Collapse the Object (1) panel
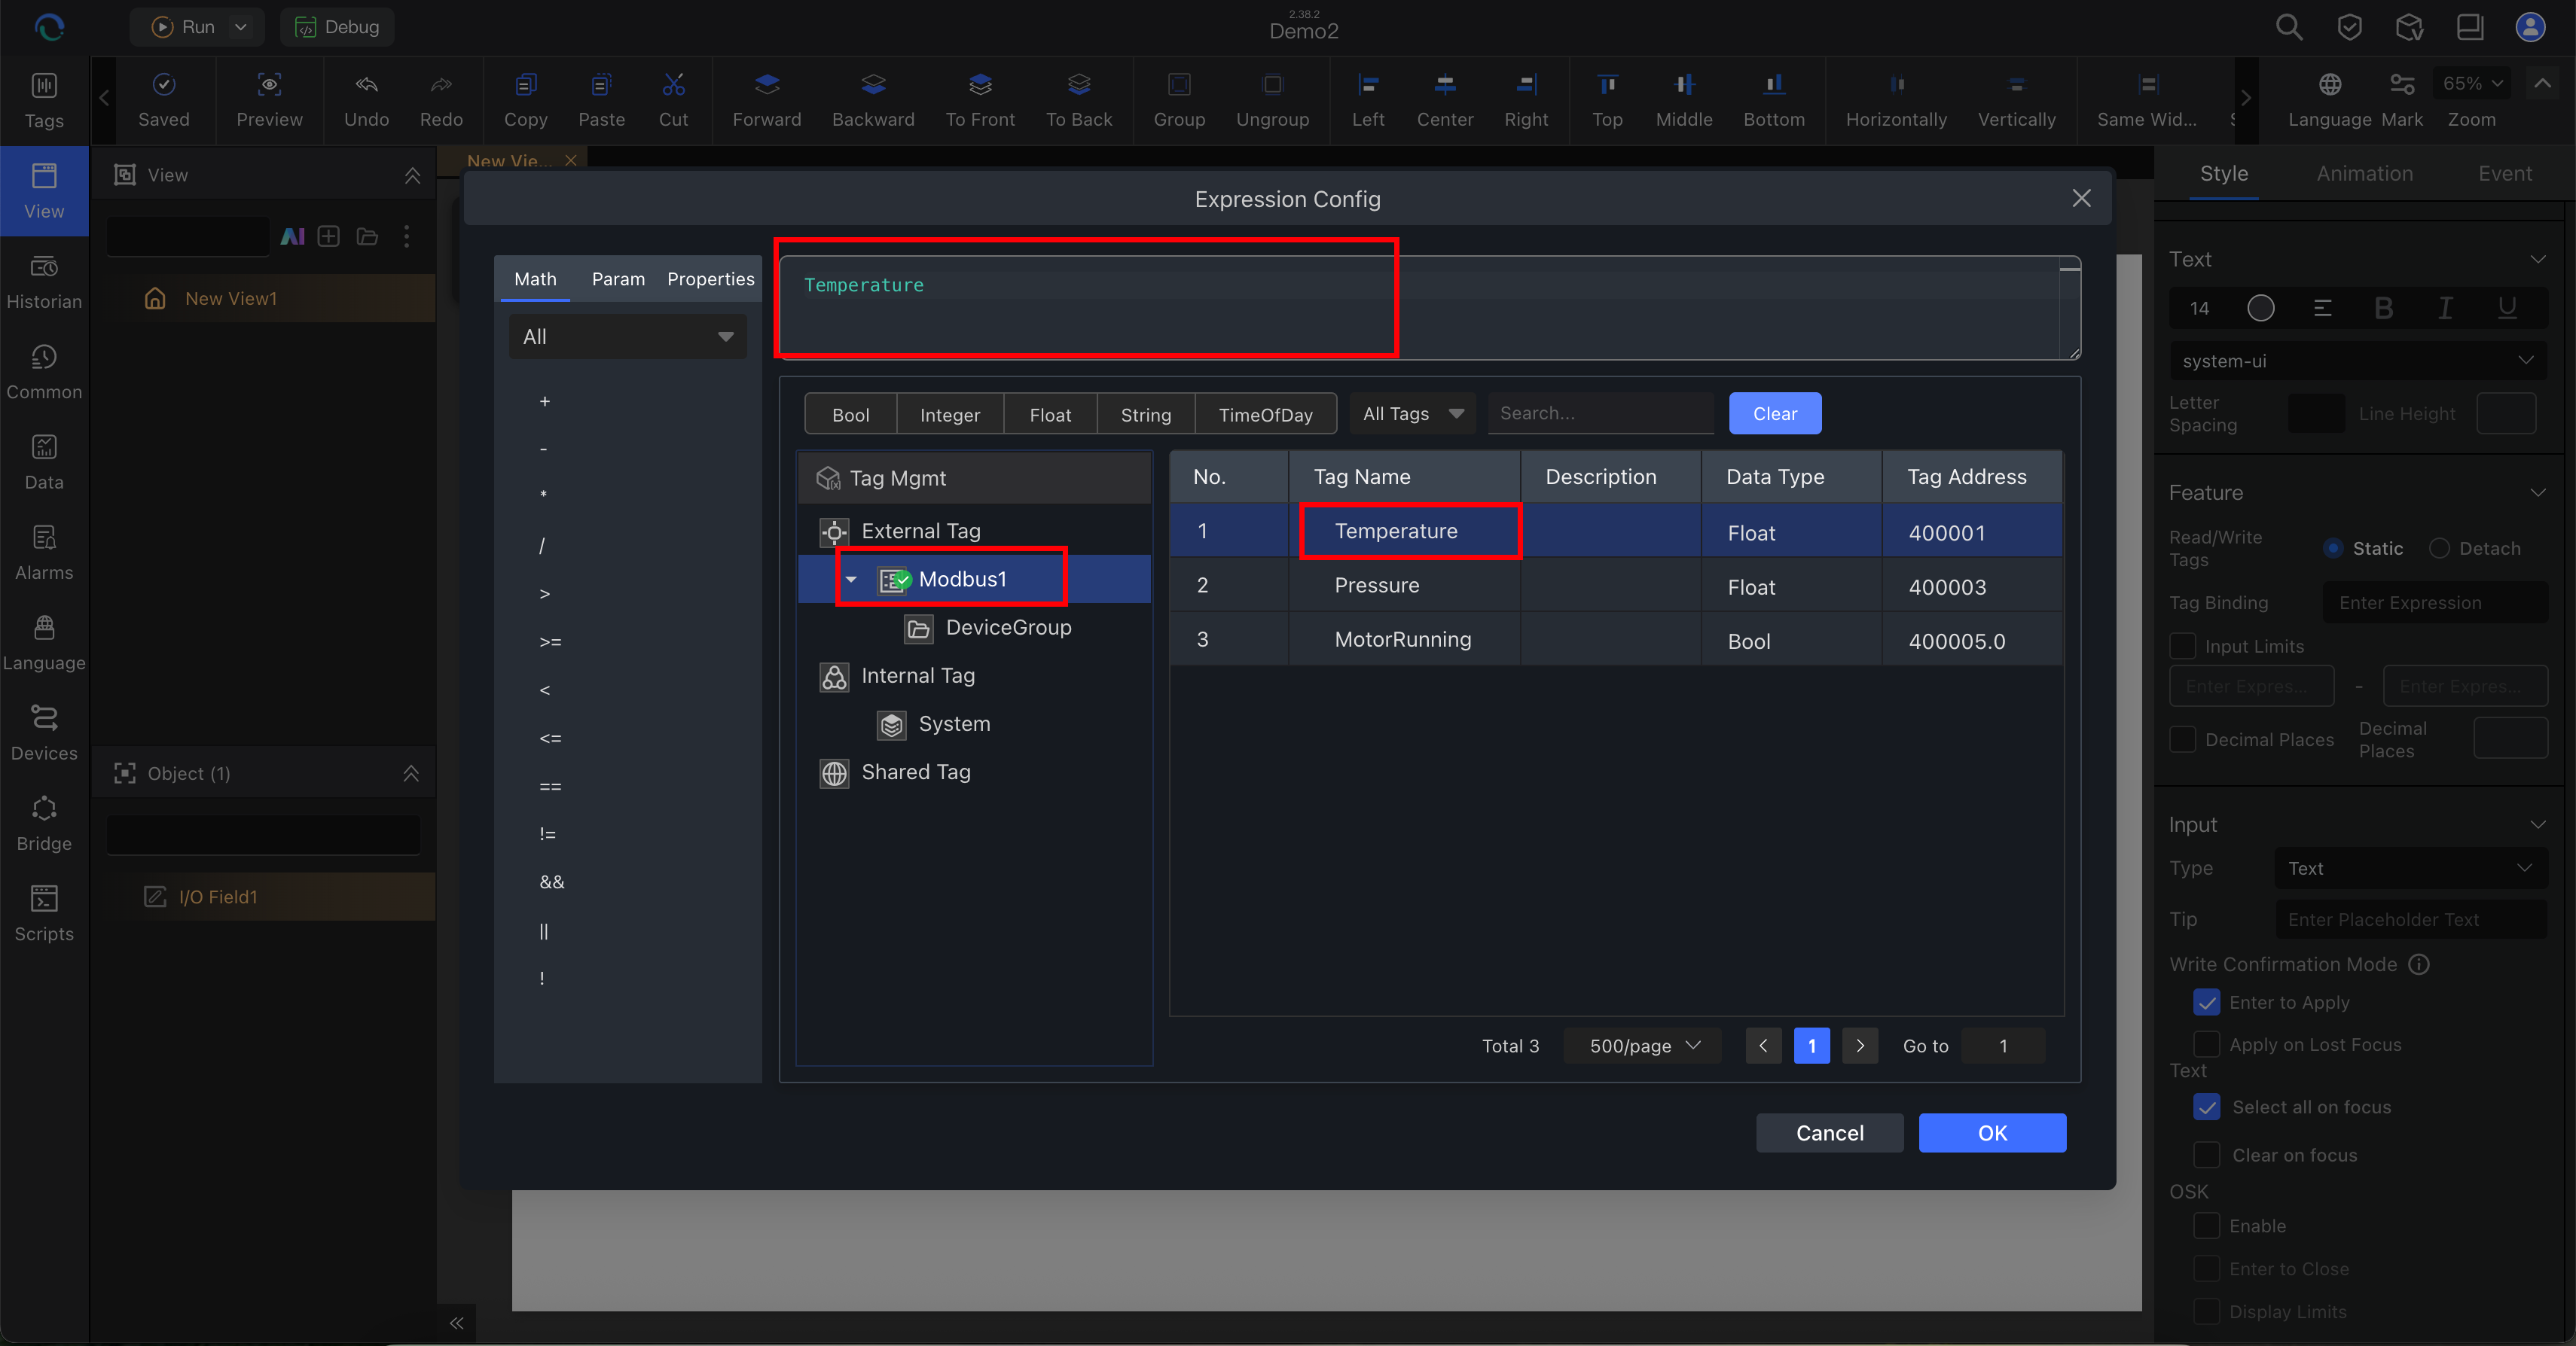2576x1346 pixels. [x=410, y=773]
